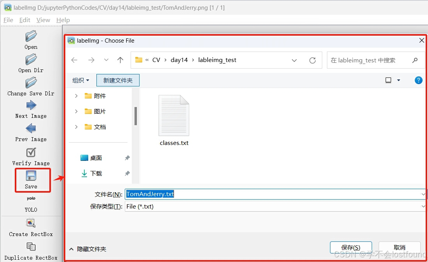Open recent locations dropdown arrow
Image resolution: width=428 pixels, height=262 pixels.
[x=106, y=60]
